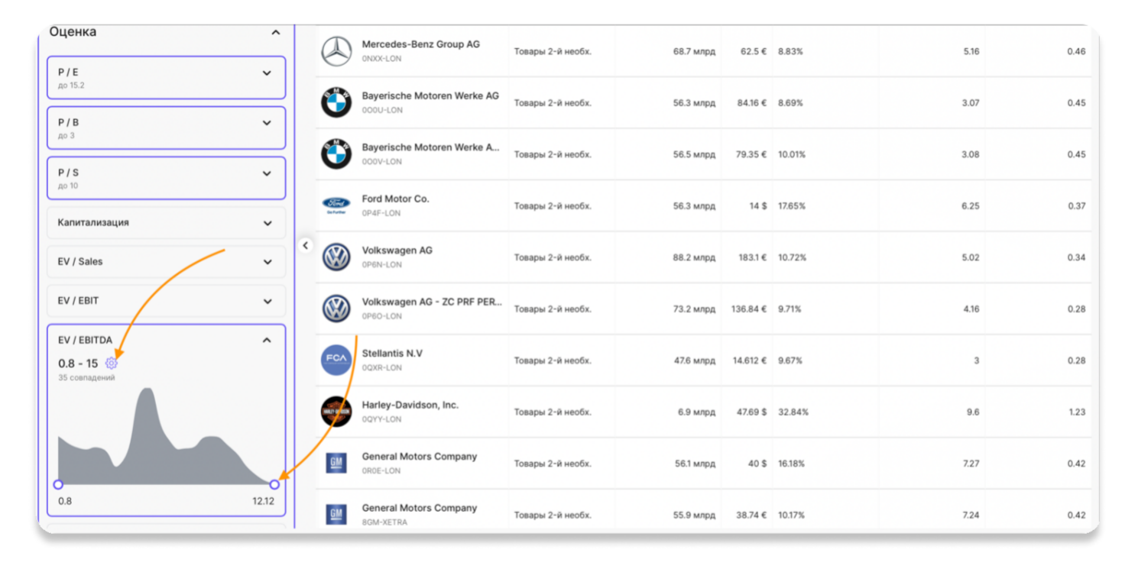Collapse the EV / EBITDA filter

click(267, 340)
